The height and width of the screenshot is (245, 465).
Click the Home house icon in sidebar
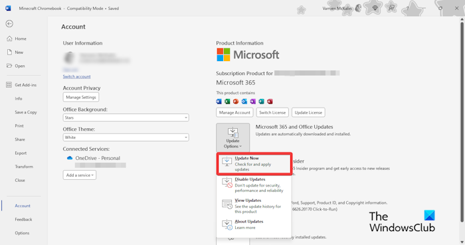pos(9,39)
